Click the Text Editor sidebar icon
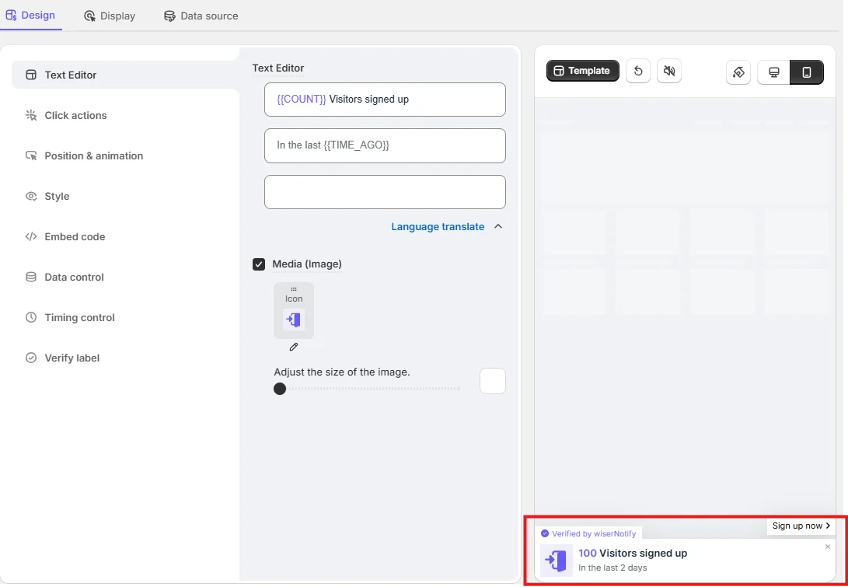This screenshot has height=587, width=848. point(31,75)
